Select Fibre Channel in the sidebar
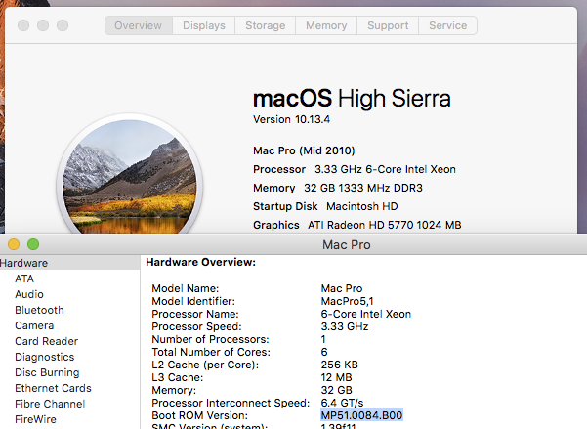 50,404
